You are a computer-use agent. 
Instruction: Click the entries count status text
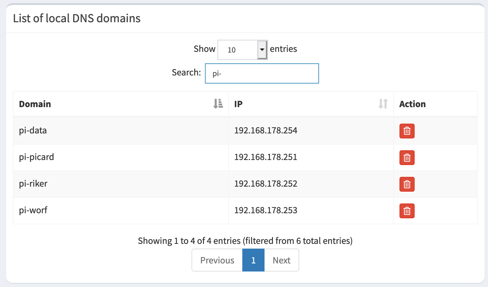click(245, 241)
